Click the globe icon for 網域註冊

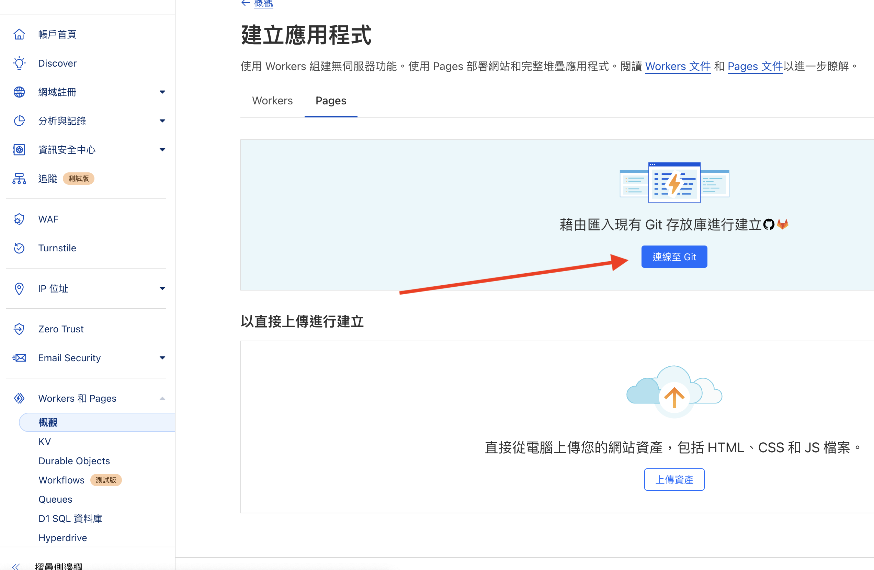19,92
